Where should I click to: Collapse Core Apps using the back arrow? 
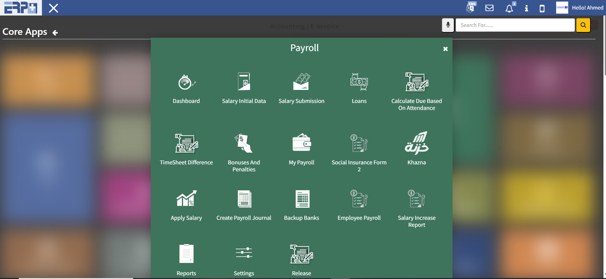pyautogui.click(x=55, y=33)
